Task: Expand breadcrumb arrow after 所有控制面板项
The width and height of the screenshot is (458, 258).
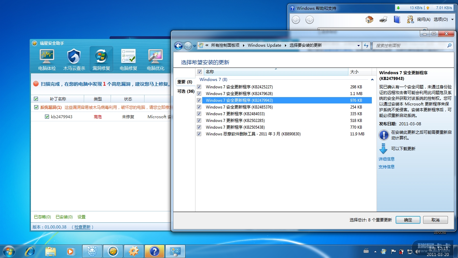Action: (x=244, y=45)
